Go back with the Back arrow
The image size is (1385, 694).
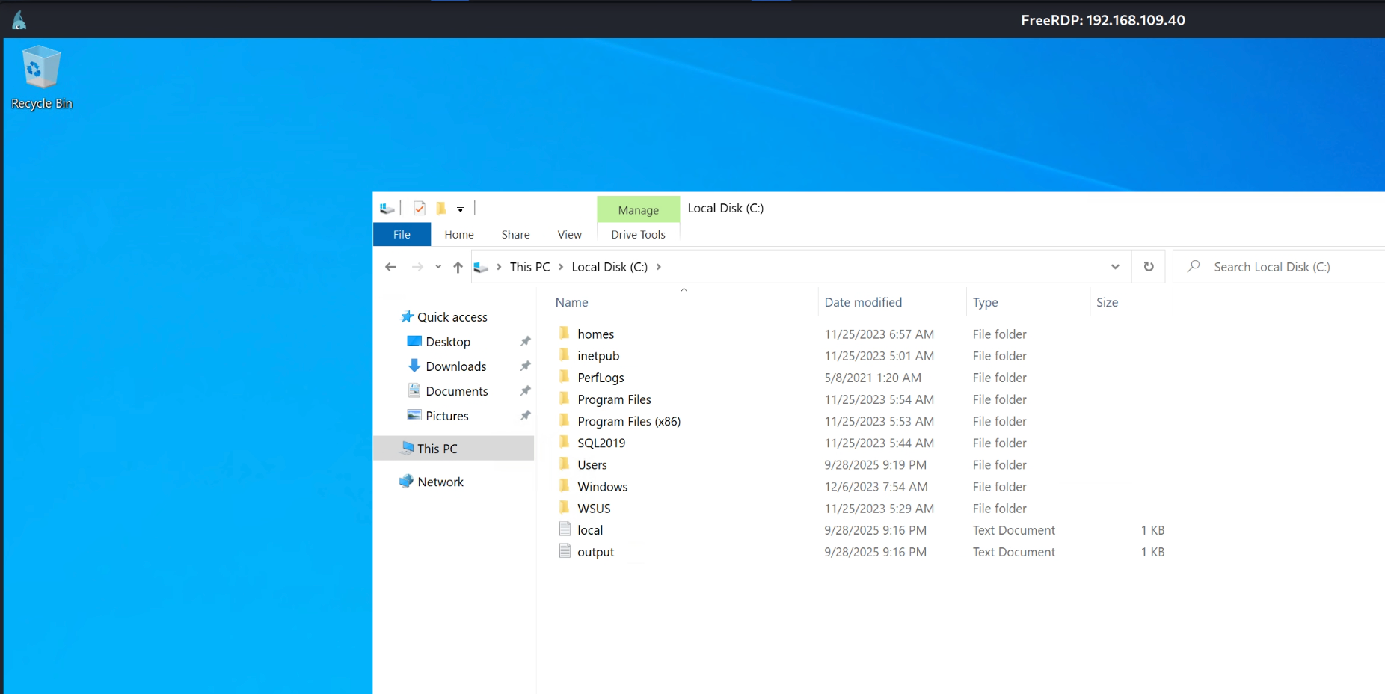(x=390, y=267)
